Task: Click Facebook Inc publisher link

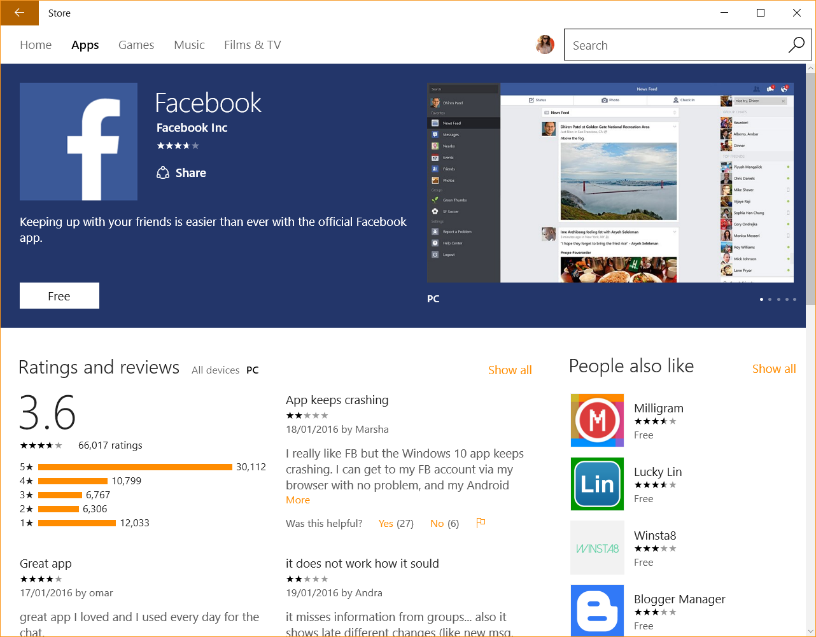Action: pyautogui.click(x=192, y=127)
